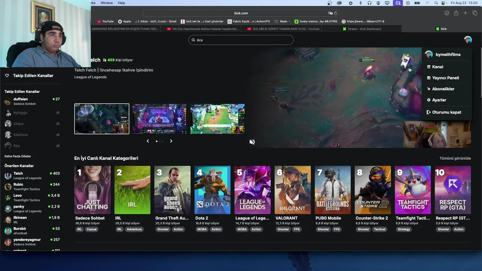Click the heart icon beside Takip Edilen Kanallar
482x271 pixels.
7,76
